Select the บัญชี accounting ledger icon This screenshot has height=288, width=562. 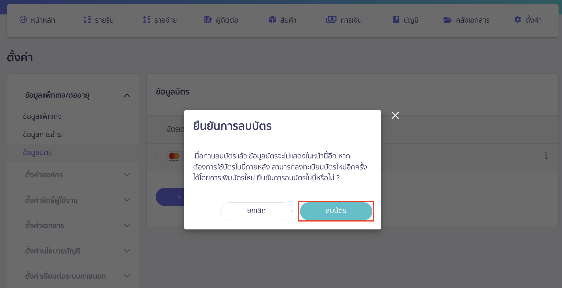(396, 20)
